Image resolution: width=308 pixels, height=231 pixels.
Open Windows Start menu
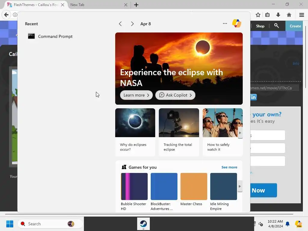10,224
